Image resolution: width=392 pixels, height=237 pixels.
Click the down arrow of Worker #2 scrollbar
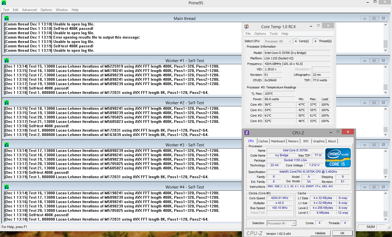(x=385, y=135)
